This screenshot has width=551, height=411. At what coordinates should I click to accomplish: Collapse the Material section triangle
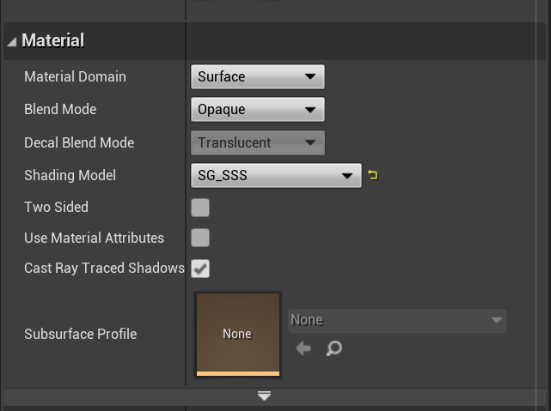coord(12,41)
